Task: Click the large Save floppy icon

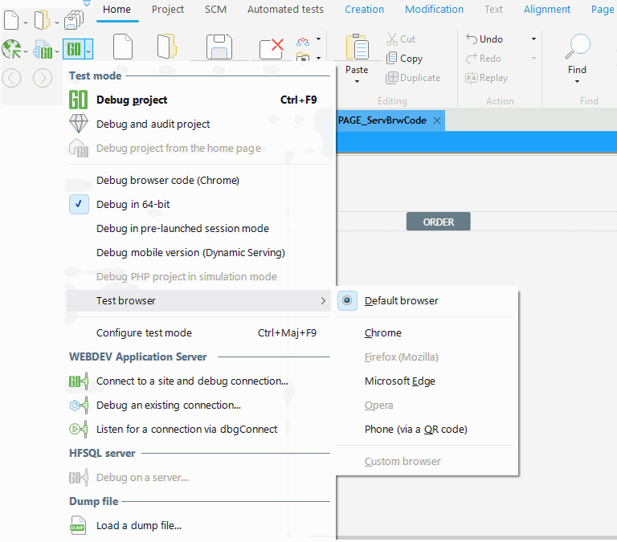Action: click(219, 47)
